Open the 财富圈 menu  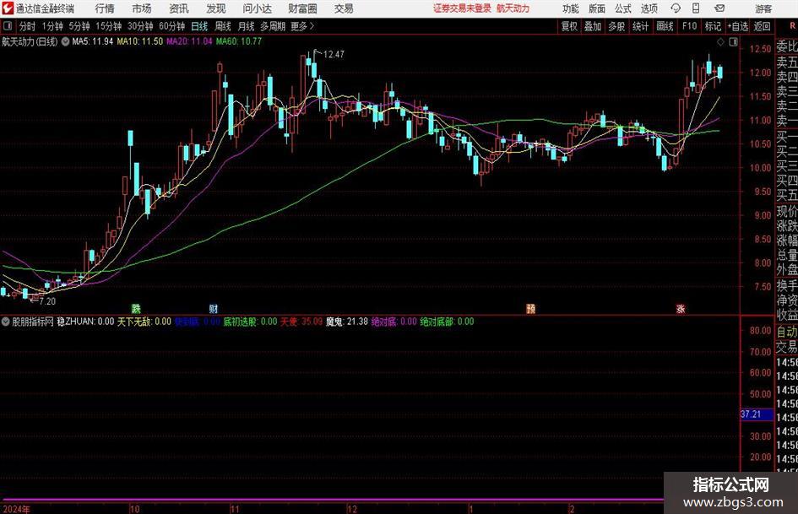click(302, 8)
